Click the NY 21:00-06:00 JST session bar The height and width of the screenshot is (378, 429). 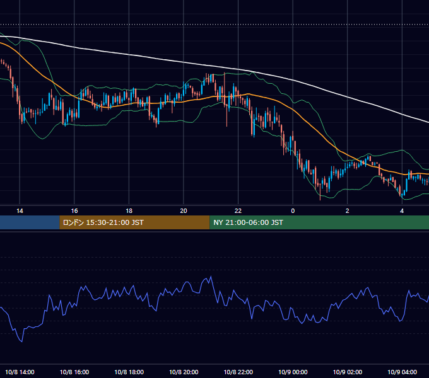coord(319,222)
